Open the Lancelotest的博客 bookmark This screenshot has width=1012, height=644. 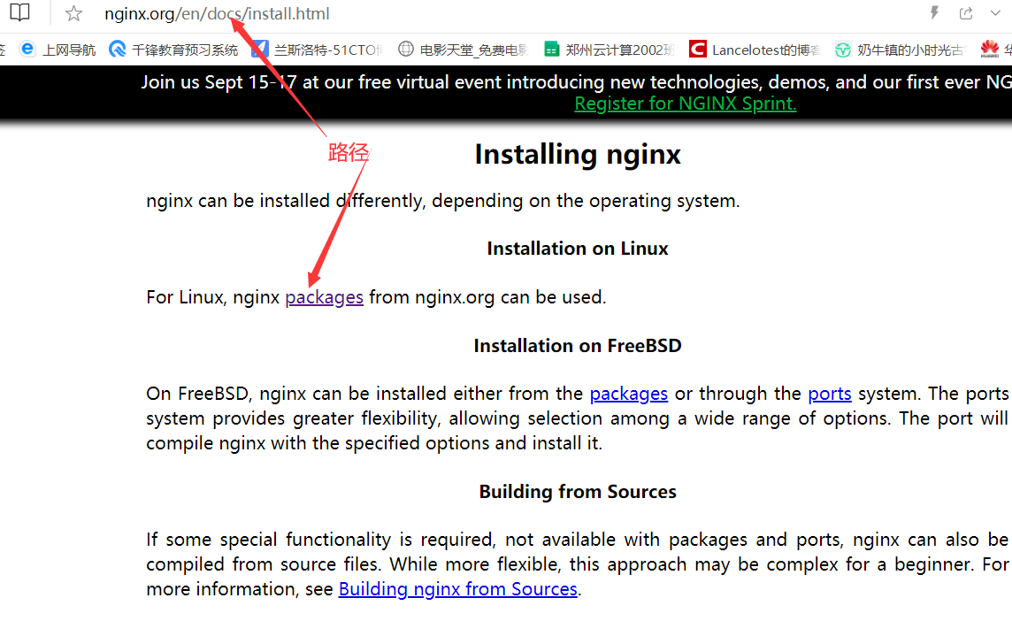tap(755, 50)
